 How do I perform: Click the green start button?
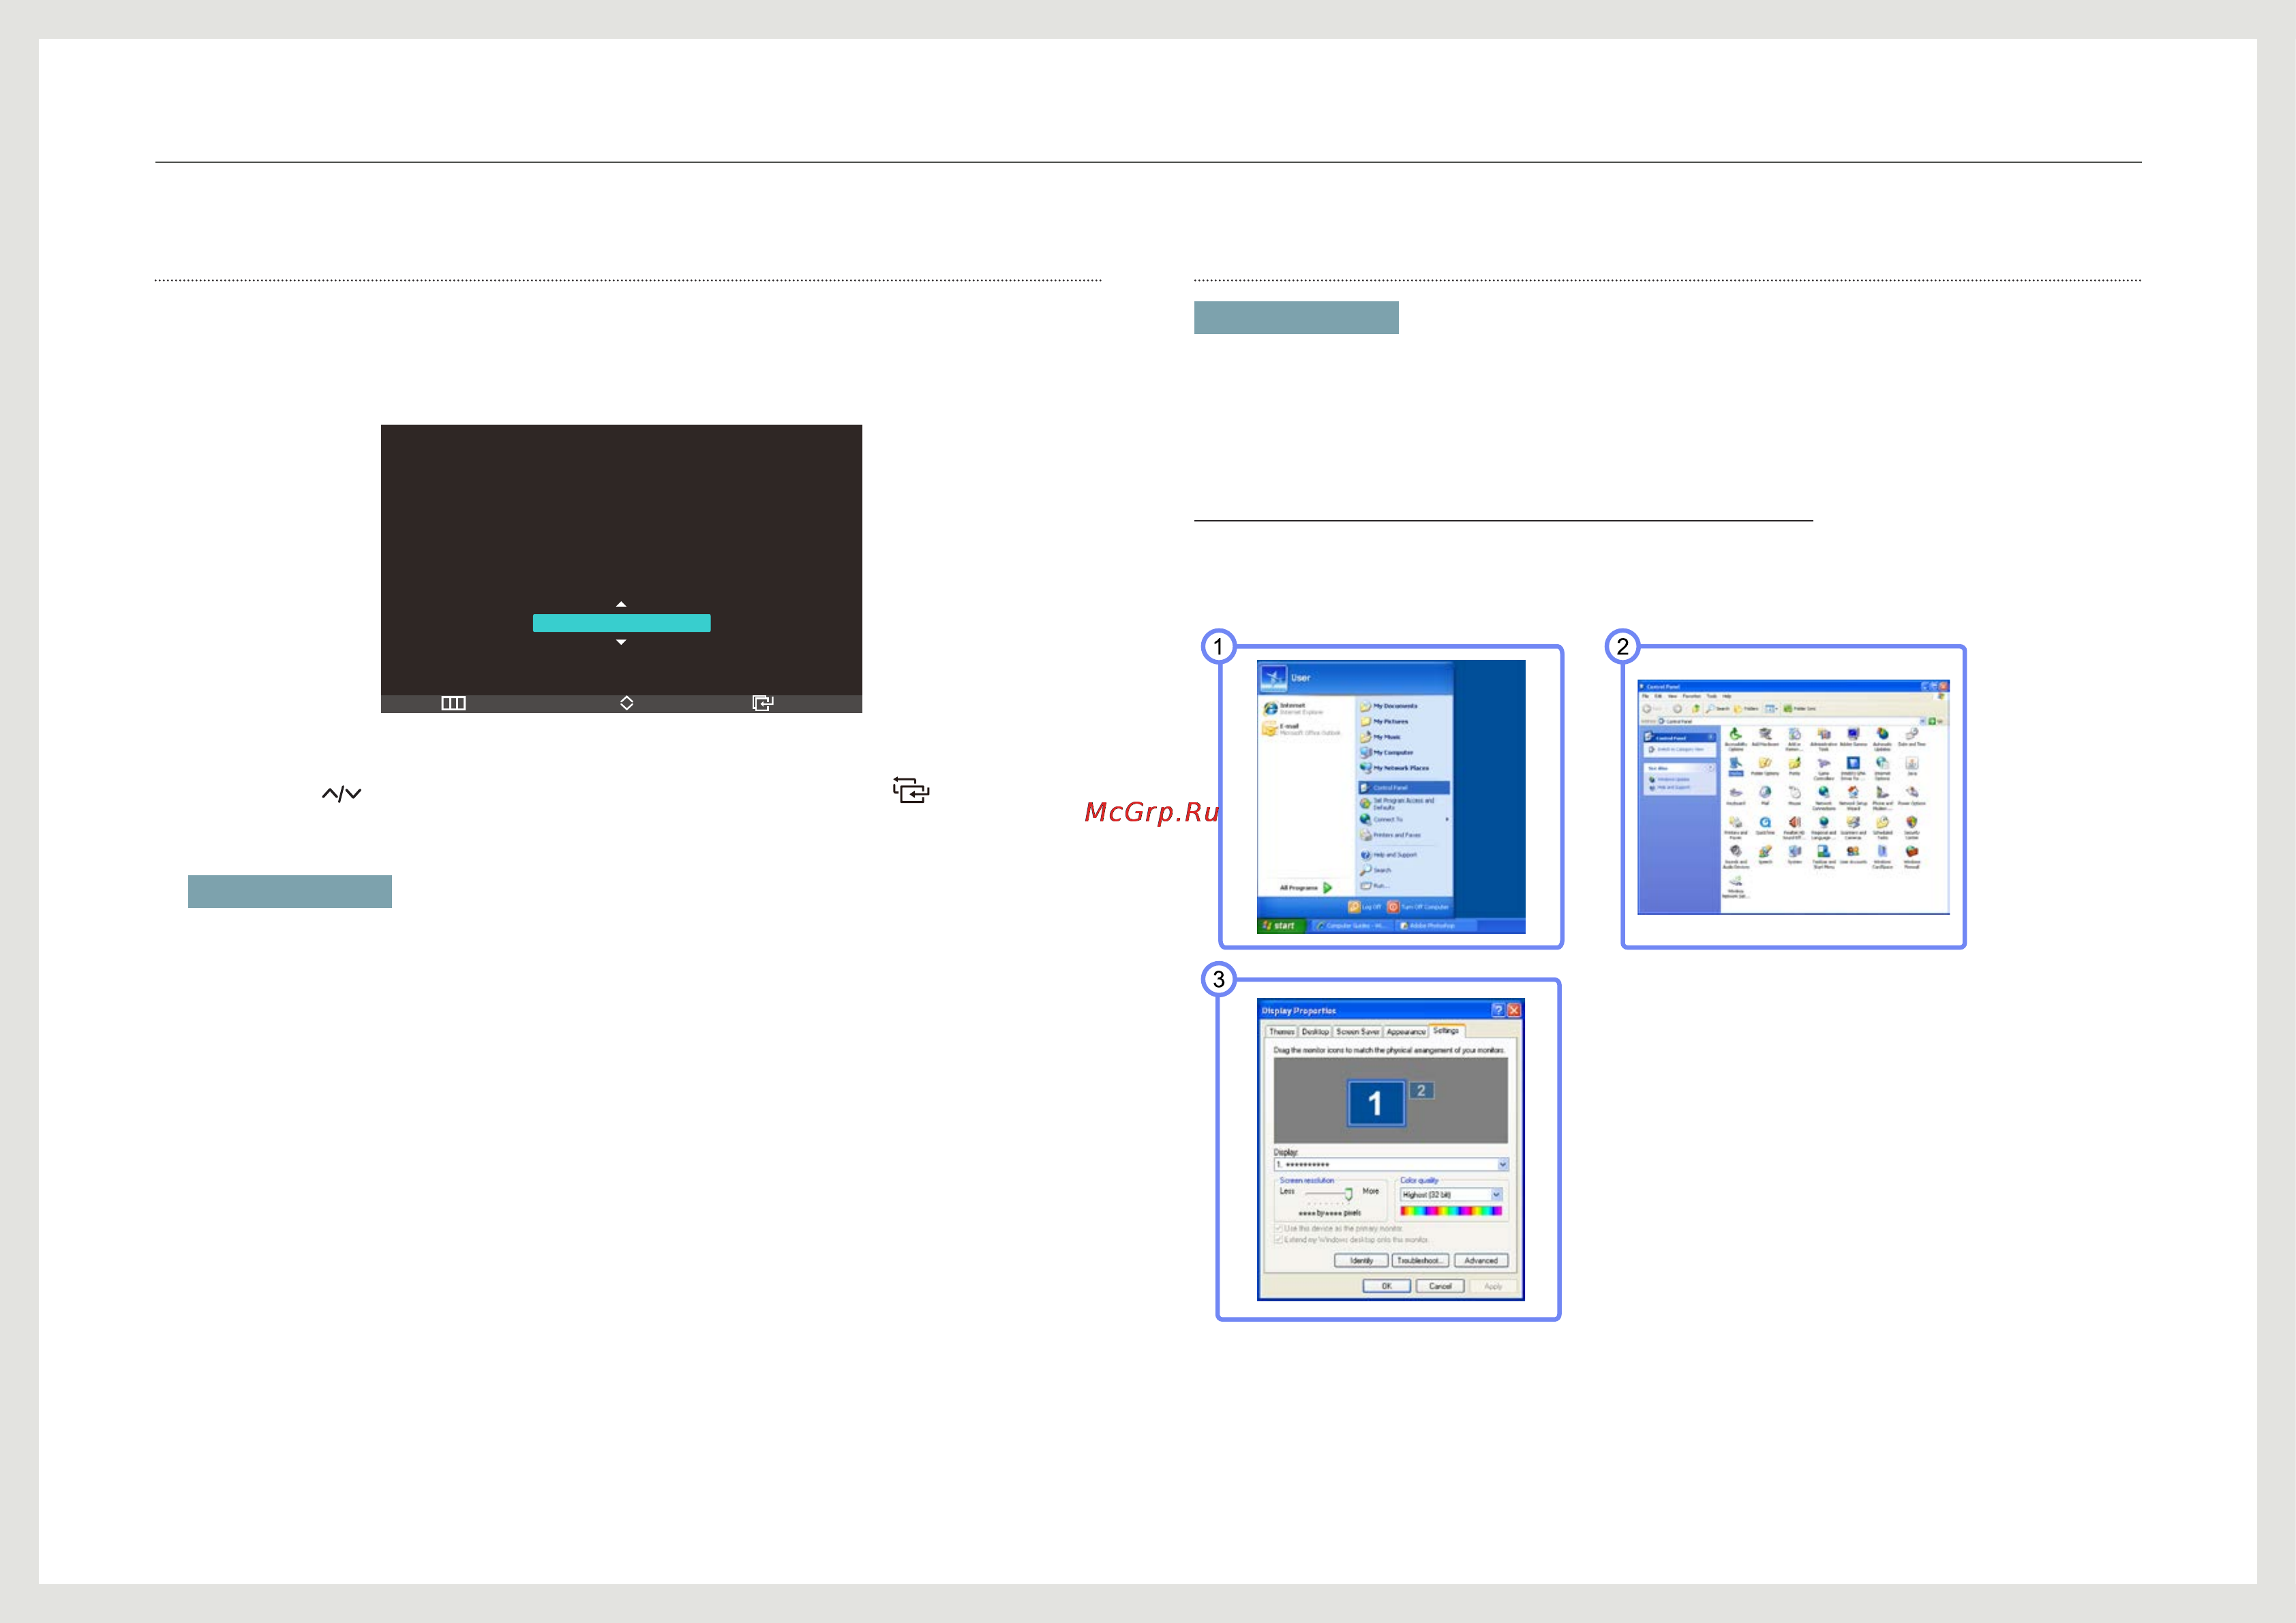point(1282,926)
